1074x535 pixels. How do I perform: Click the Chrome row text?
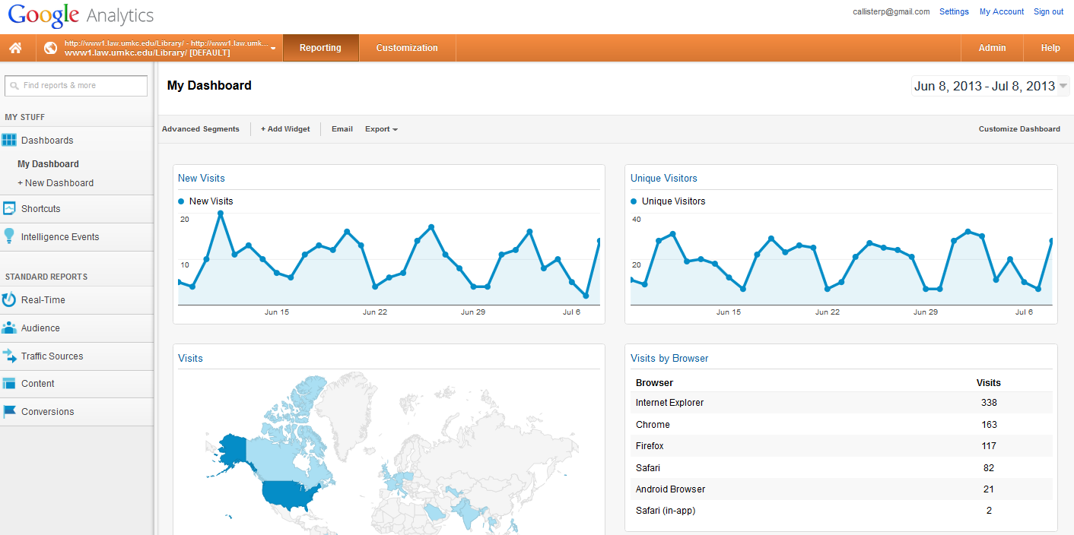point(653,425)
